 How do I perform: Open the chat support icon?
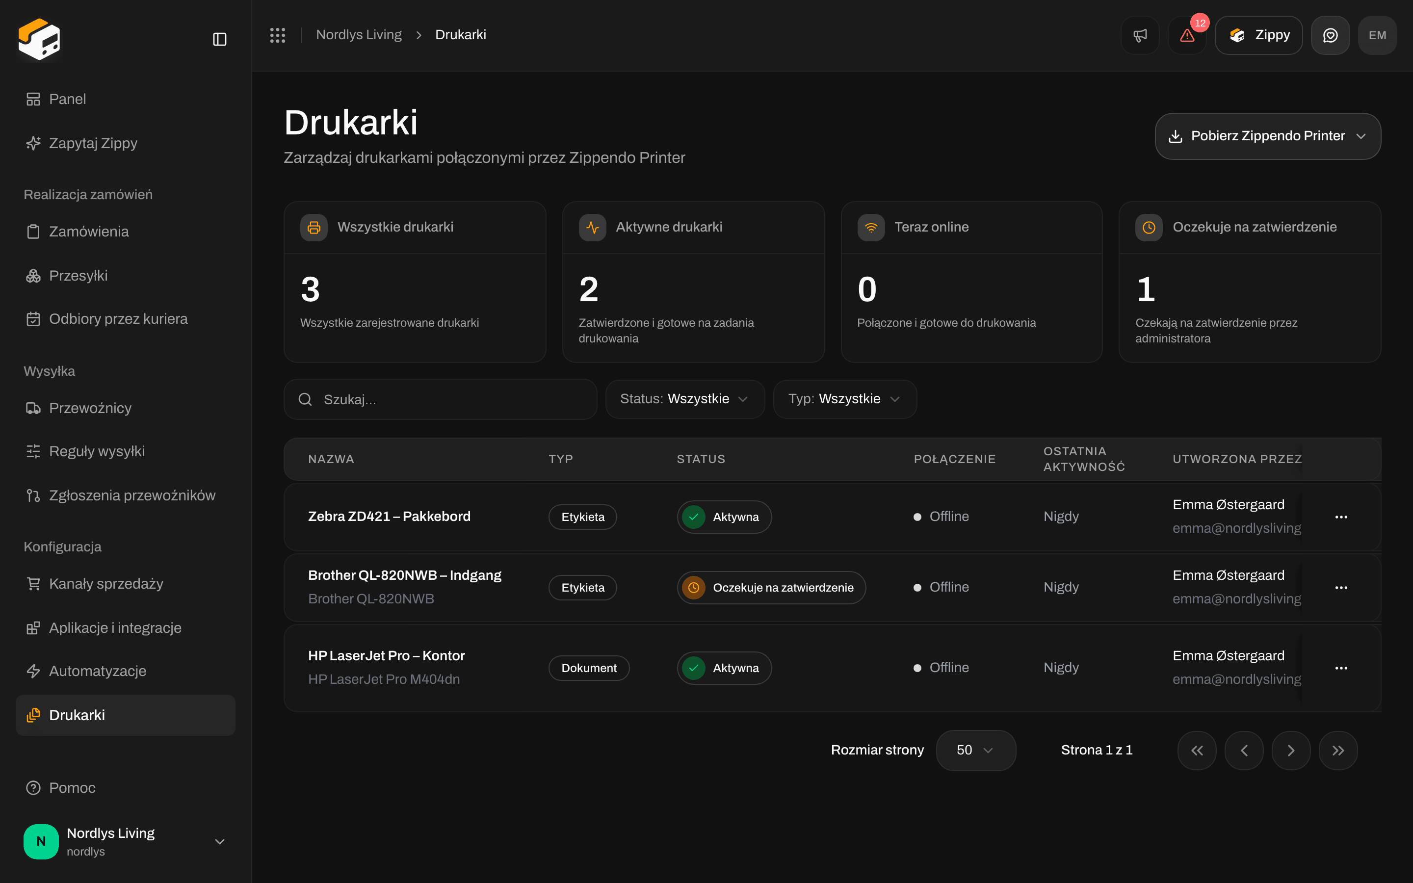(x=1330, y=35)
